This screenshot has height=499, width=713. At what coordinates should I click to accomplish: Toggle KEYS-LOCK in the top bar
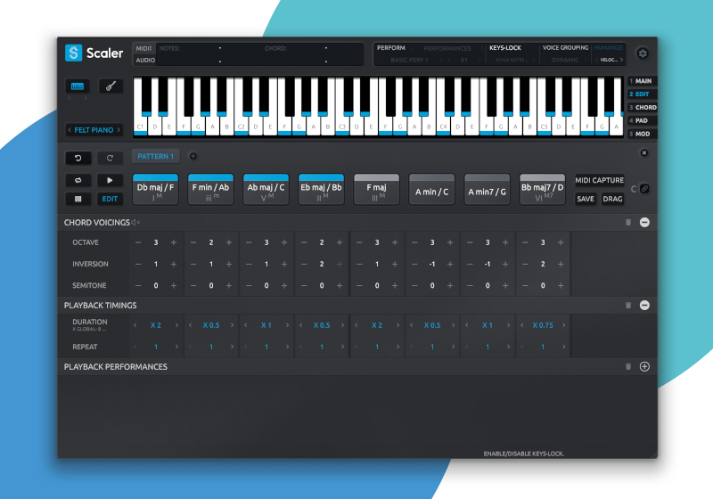pyautogui.click(x=507, y=48)
